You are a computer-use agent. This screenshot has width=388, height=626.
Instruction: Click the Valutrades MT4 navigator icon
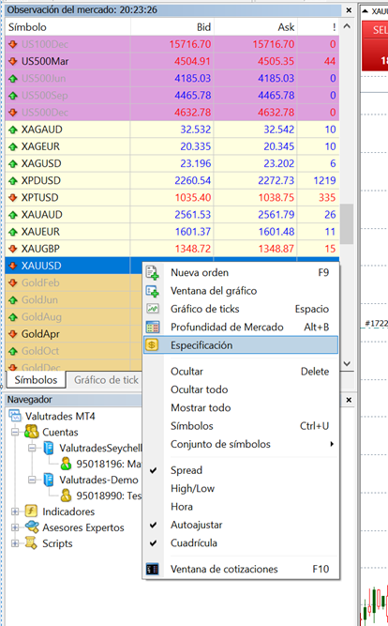point(15,416)
